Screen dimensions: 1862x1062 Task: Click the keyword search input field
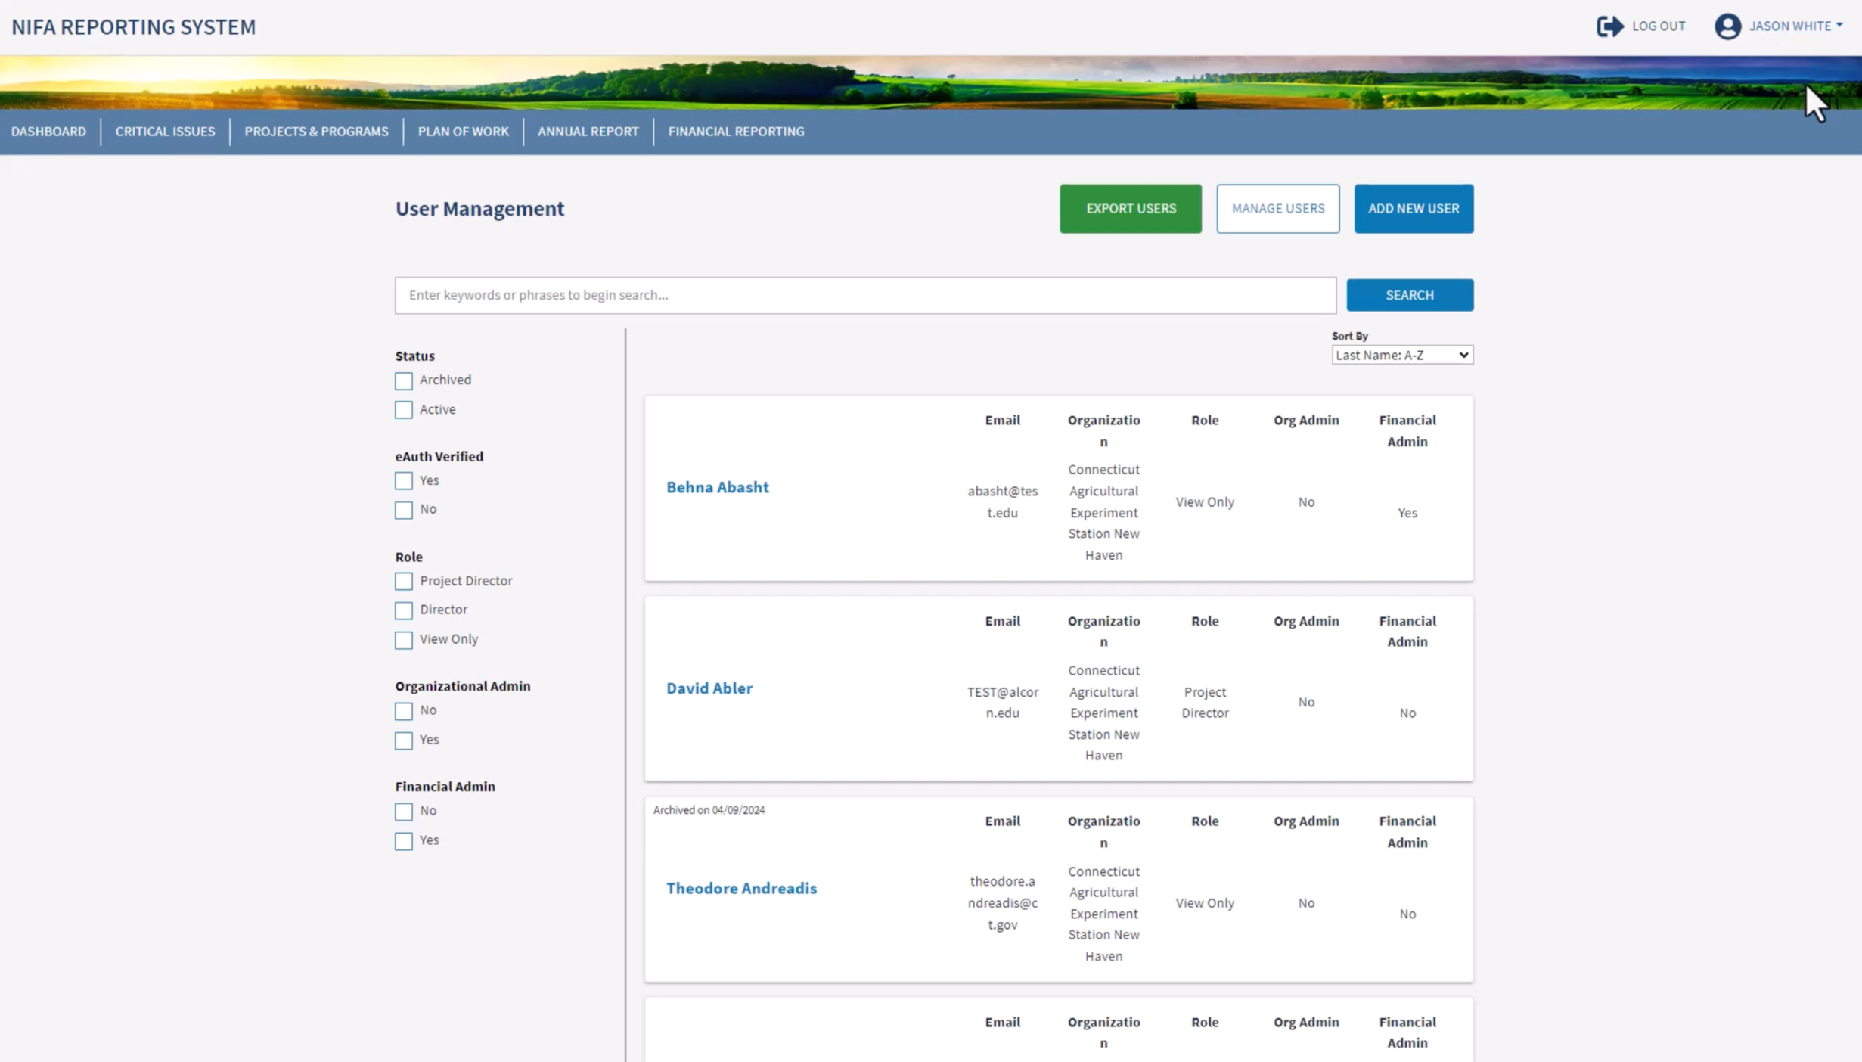tap(864, 295)
